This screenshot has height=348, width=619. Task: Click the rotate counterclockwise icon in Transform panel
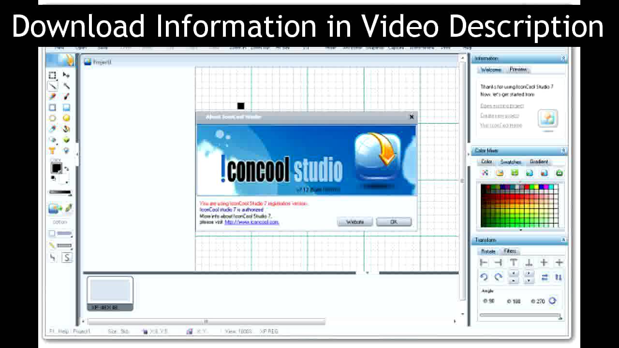click(x=482, y=276)
